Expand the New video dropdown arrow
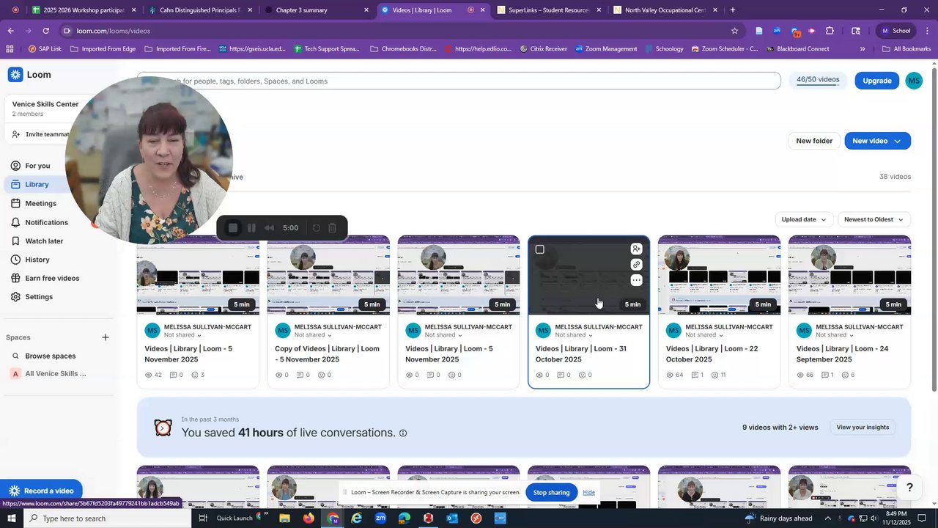 (x=897, y=141)
